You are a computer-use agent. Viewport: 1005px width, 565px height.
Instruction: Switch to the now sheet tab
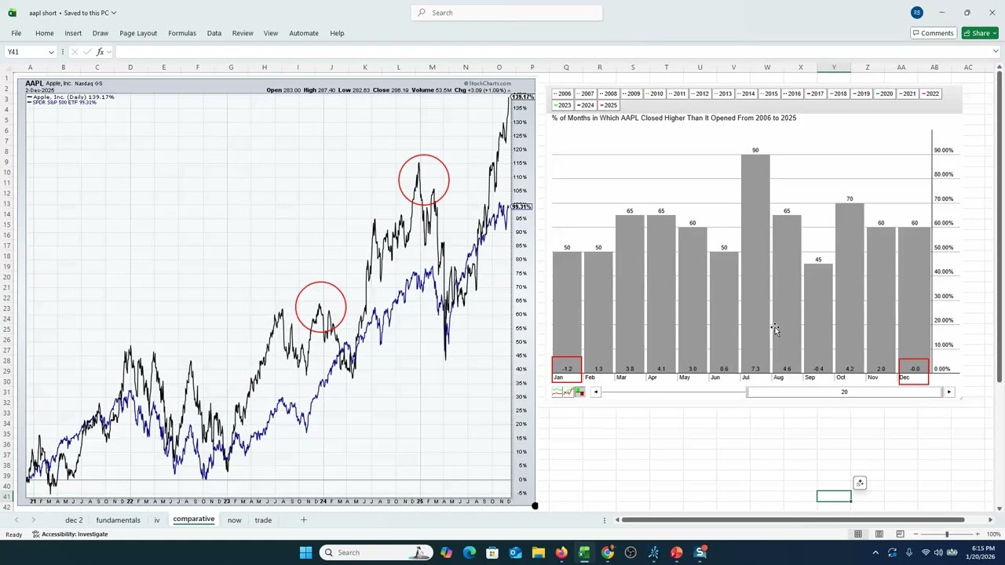tap(234, 519)
